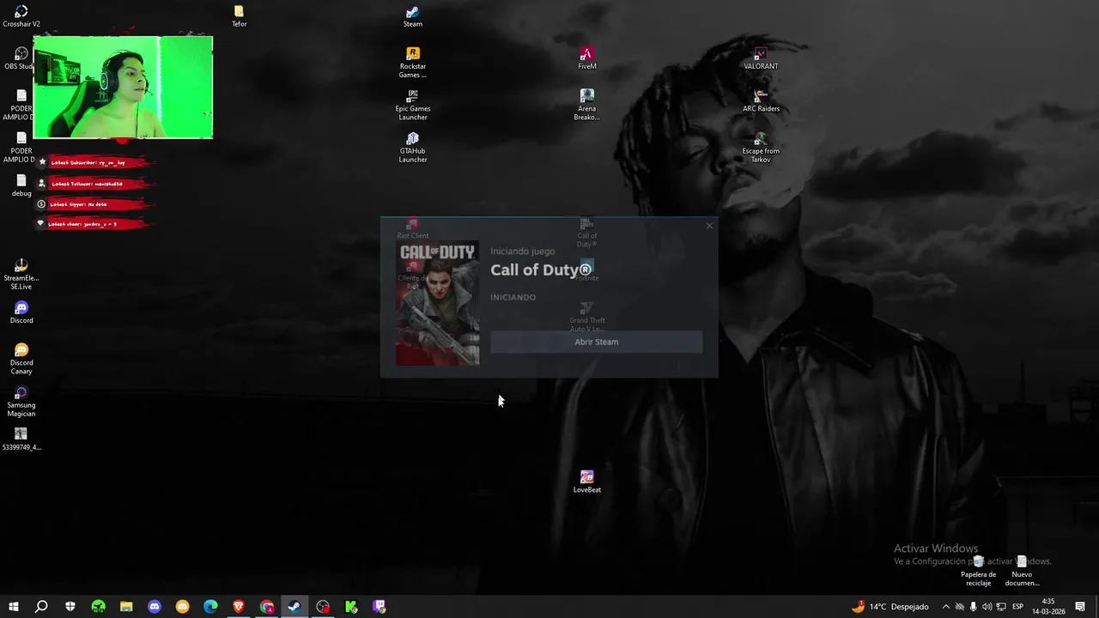Screen dimensions: 1099x618
Task: Select the Steam desktop shortcut
Action: [412, 16]
